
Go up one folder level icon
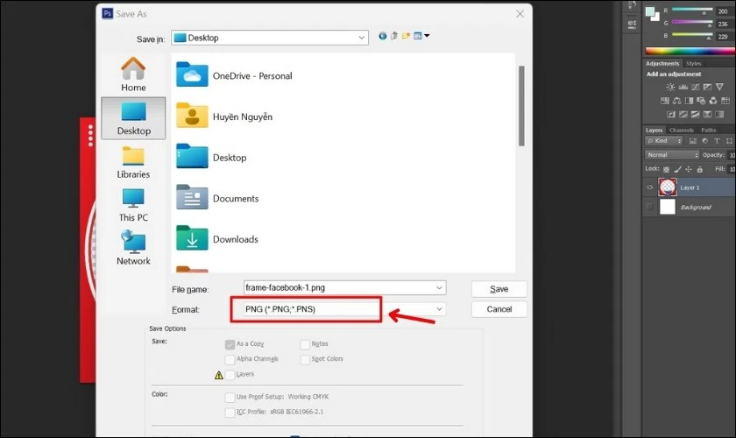coord(394,36)
